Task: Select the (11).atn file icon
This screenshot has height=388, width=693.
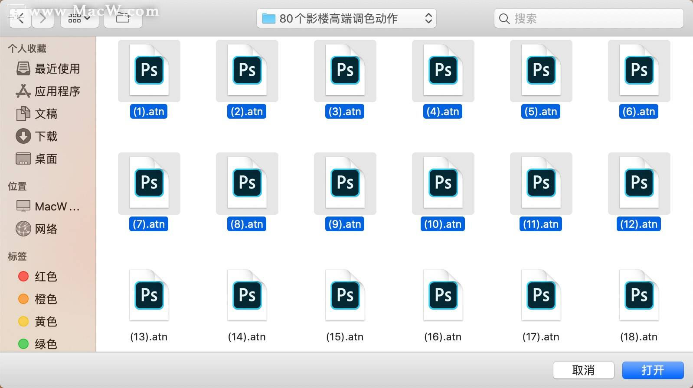Action: [x=541, y=183]
